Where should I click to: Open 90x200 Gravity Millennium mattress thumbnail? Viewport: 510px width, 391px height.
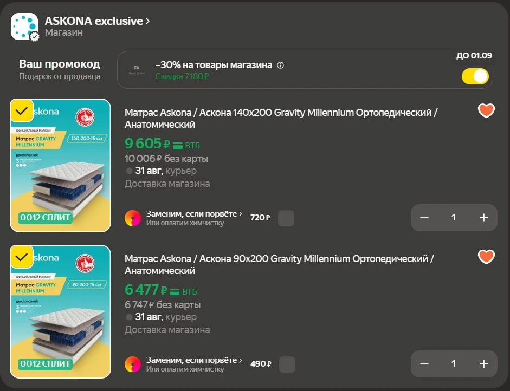click(x=61, y=312)
